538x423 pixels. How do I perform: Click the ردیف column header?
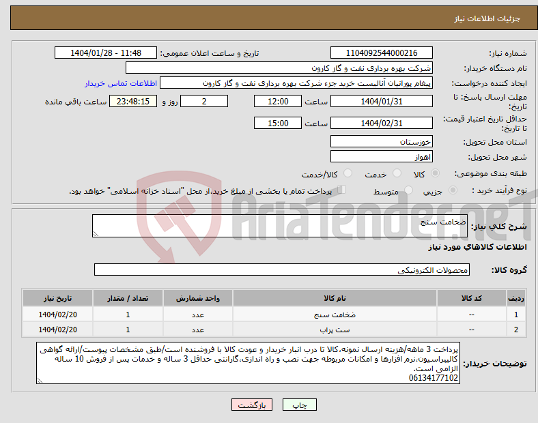click(x=516, y=298)
